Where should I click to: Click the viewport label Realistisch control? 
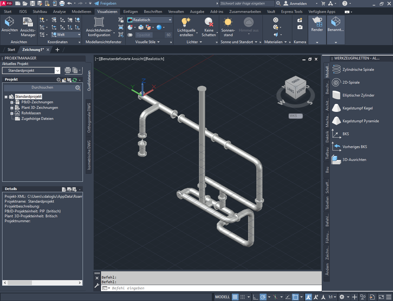pos(155,59)
